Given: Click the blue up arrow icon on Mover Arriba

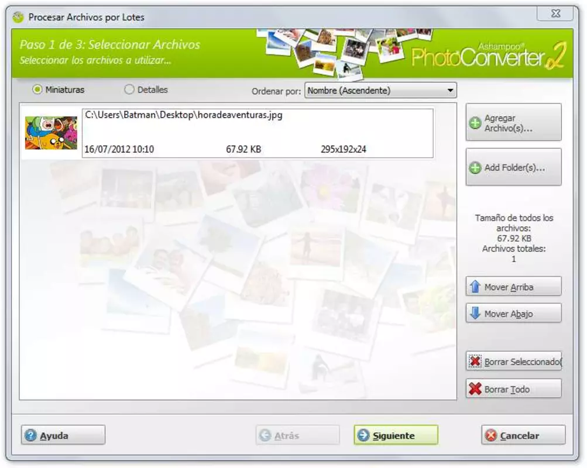Looking at the screenshot, I should (x=475, y=287).
